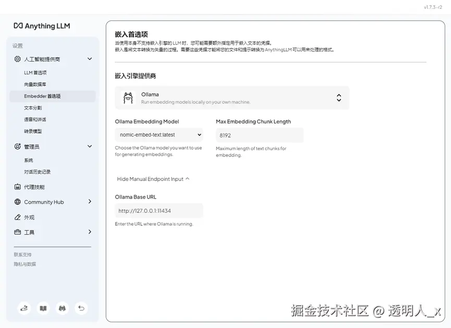This screenshot has height=328, width=451.
Task: Expand the 工具 section chevron
Action: [x=90, y=232]
